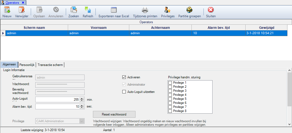Screen dimensions: 292x133
Task: Check Privilege 7 checkbox
Action: pos(170,107)
